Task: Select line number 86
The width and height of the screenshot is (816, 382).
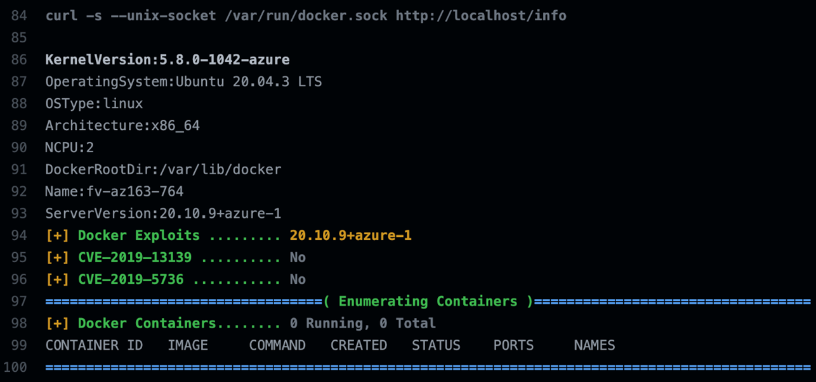Action: 19,60
